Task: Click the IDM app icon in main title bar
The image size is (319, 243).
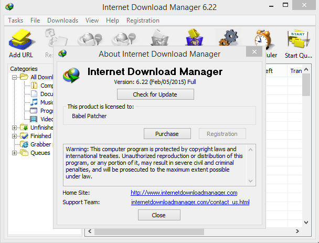Action: [9, 7]
